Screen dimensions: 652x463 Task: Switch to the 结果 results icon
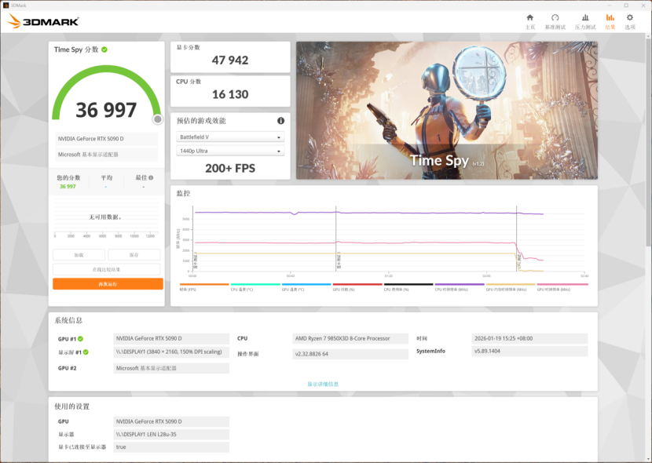coord(610,21)
